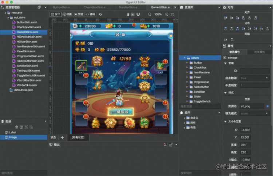The image size is (273, 176).
Task: Collapse the resource root folder
Action: point(5,13)
